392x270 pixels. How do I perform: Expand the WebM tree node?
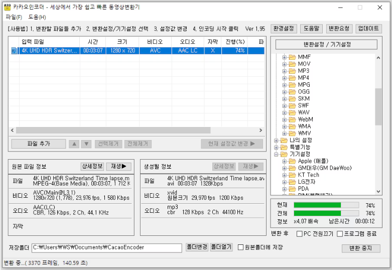pyautogui.click(x=284, y=120)
